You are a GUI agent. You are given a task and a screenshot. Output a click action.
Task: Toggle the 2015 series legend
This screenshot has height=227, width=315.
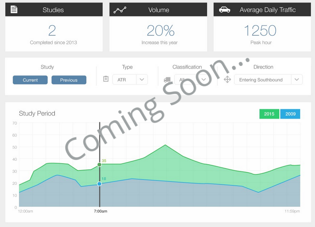tap(269, 114)
